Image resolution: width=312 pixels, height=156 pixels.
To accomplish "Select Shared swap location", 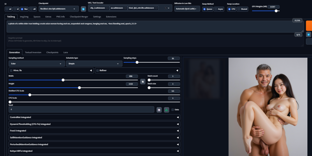I will click(x=239, y=9).
